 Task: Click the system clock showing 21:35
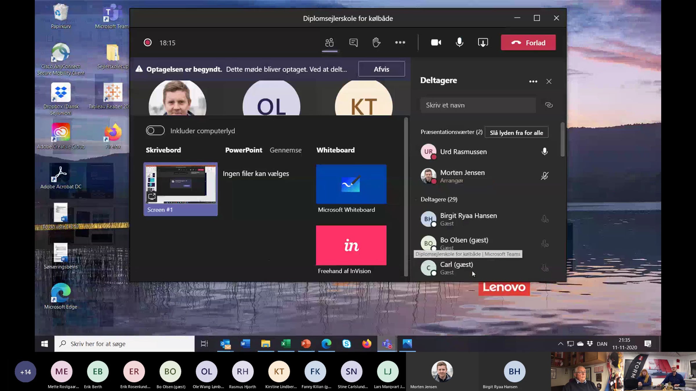625,344
